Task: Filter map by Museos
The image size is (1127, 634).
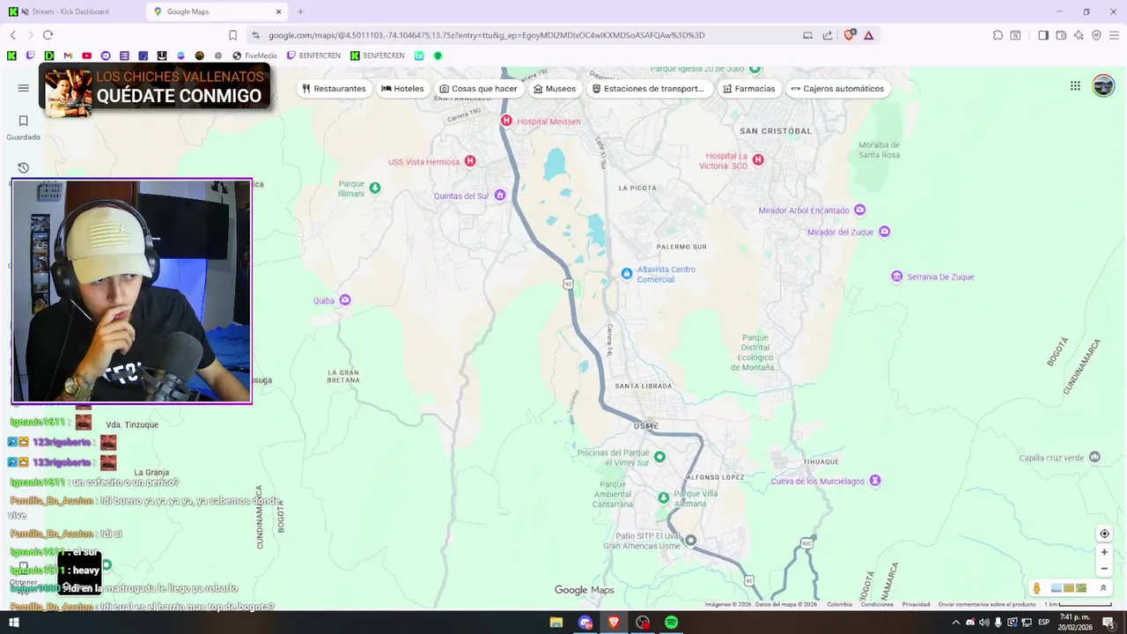Action: pyautogui.click(x=555, y=88)
